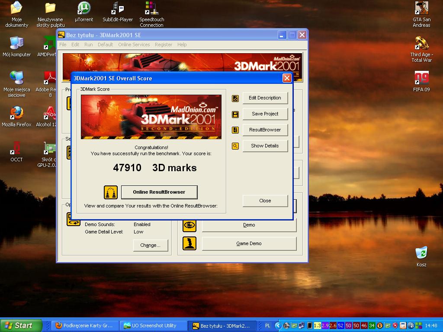
Task: Click the Edit Description pencil icon
Action: [235, 98]
